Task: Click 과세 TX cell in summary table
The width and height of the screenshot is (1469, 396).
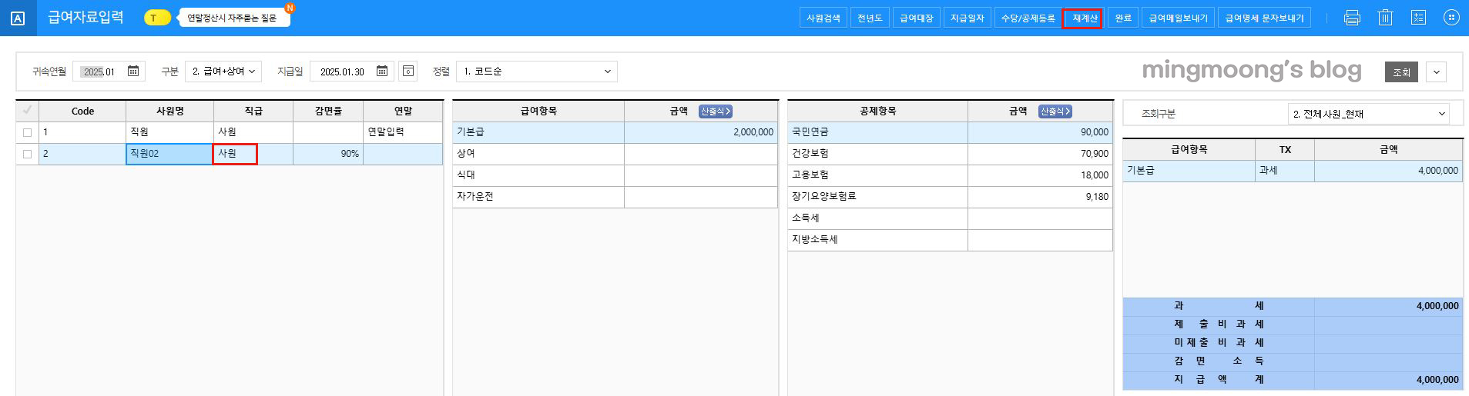Action: [1284, 171]
